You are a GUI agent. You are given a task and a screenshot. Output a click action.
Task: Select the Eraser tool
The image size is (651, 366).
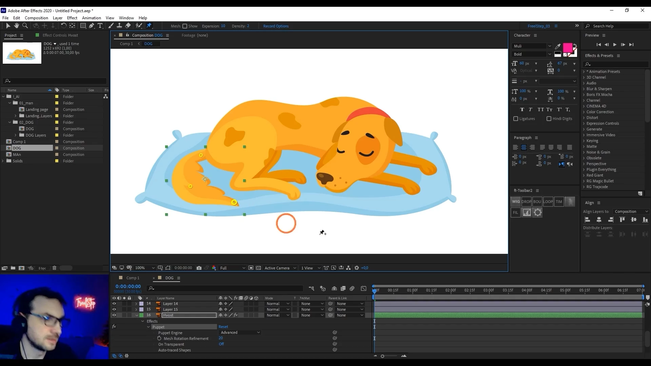(x=128, y=26)
